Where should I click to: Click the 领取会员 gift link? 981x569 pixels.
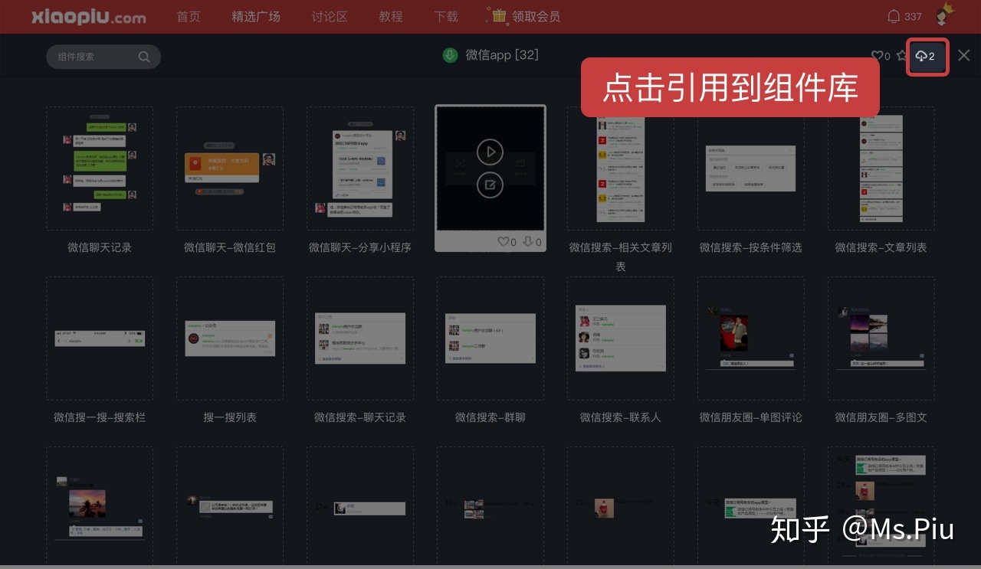click(523, 16)
